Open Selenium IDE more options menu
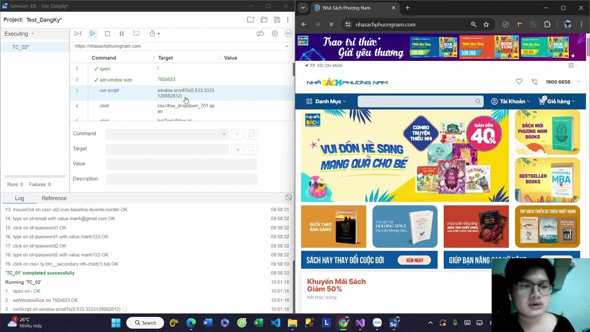This screenshot has width=590, height=332. pyautogui.click(x=288, y=20)
